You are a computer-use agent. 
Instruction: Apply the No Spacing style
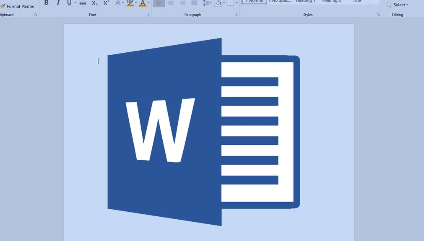click(280, 2)
